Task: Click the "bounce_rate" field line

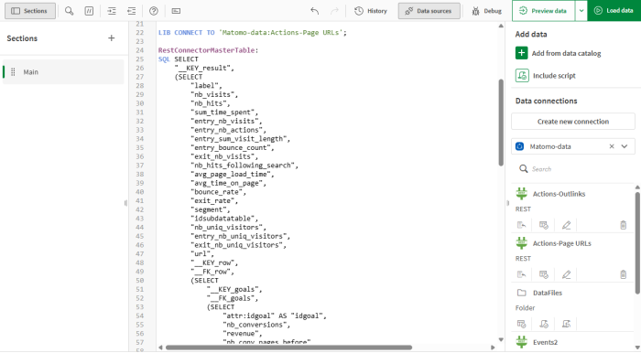Action: [x=218, y=192]
